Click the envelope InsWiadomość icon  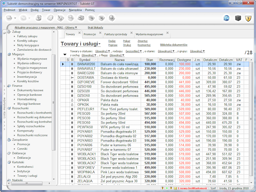click(175, 188)
